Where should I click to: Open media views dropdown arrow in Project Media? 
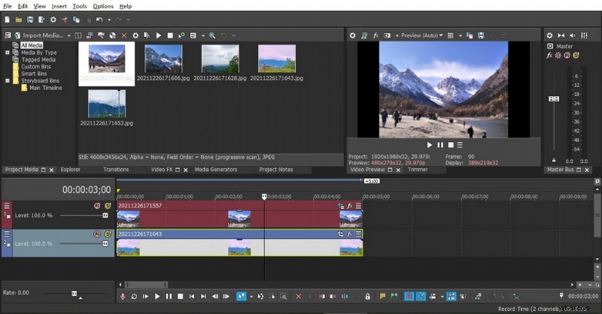click(202, 35)
